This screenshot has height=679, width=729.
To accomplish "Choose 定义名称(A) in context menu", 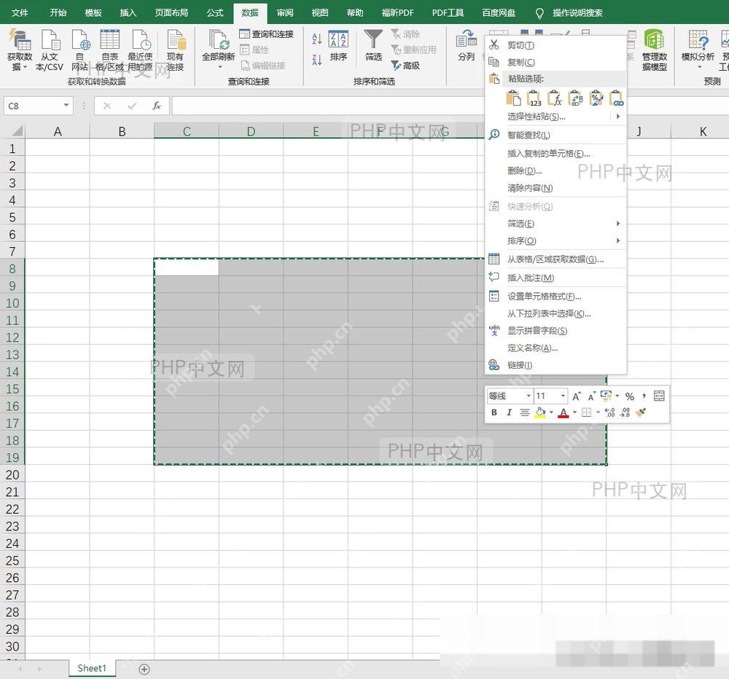I will [555, 348].
